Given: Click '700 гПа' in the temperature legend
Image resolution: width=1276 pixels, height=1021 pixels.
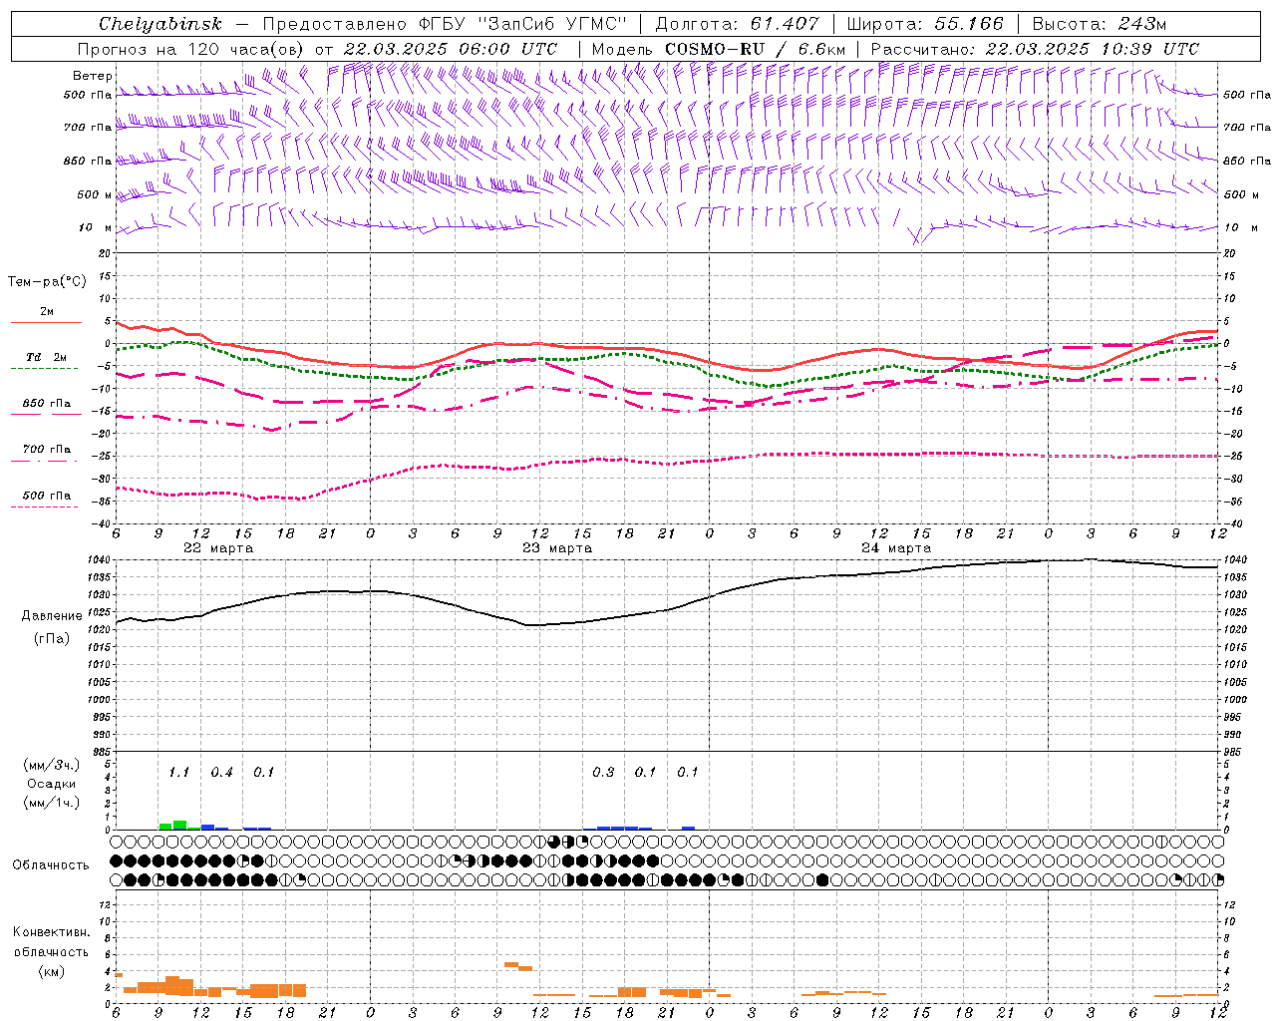Looking at the screenshot, I should pos(47,450).
